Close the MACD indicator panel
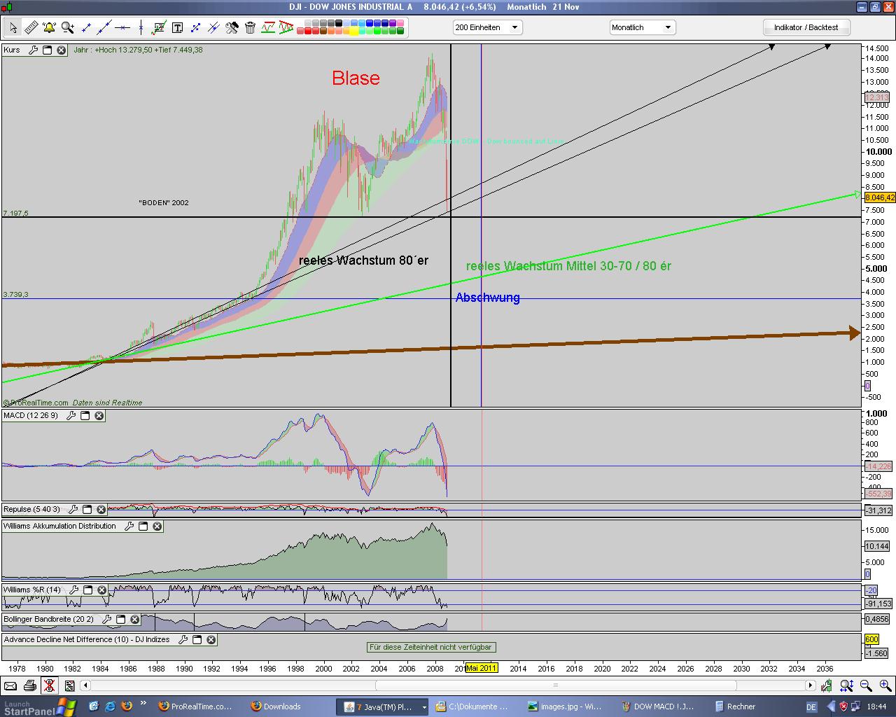896x717 pixels. coord(99,416)
